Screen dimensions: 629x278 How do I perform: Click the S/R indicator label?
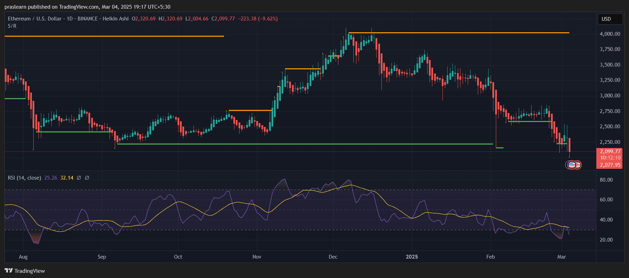coord(12,26)
